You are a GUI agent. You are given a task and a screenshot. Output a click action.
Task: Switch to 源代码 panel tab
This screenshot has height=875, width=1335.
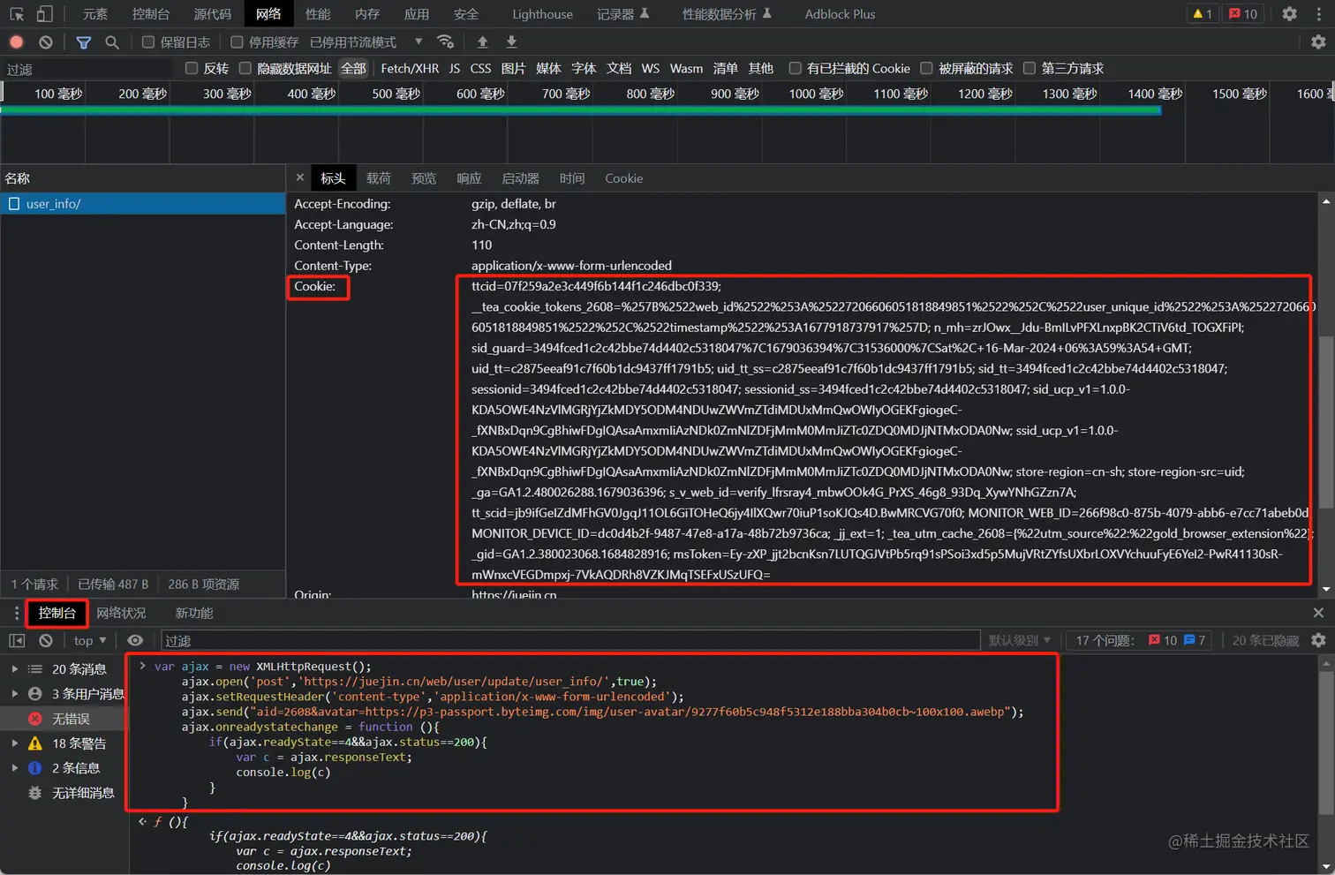213,14
